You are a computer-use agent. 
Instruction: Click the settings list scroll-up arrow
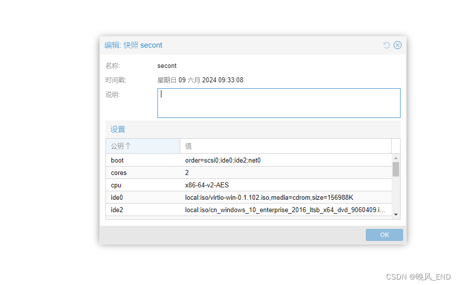[x=396, y=158]
